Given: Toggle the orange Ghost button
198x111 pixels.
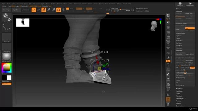Looking at the screenshot, I should tap(168, 99).
